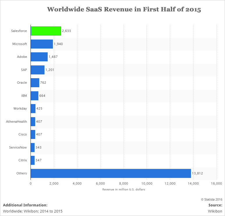Click the 'Wikibon' source name

click(x=215, y=211)
